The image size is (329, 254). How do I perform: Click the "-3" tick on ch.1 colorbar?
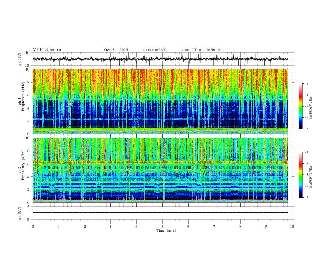(306, 83)
